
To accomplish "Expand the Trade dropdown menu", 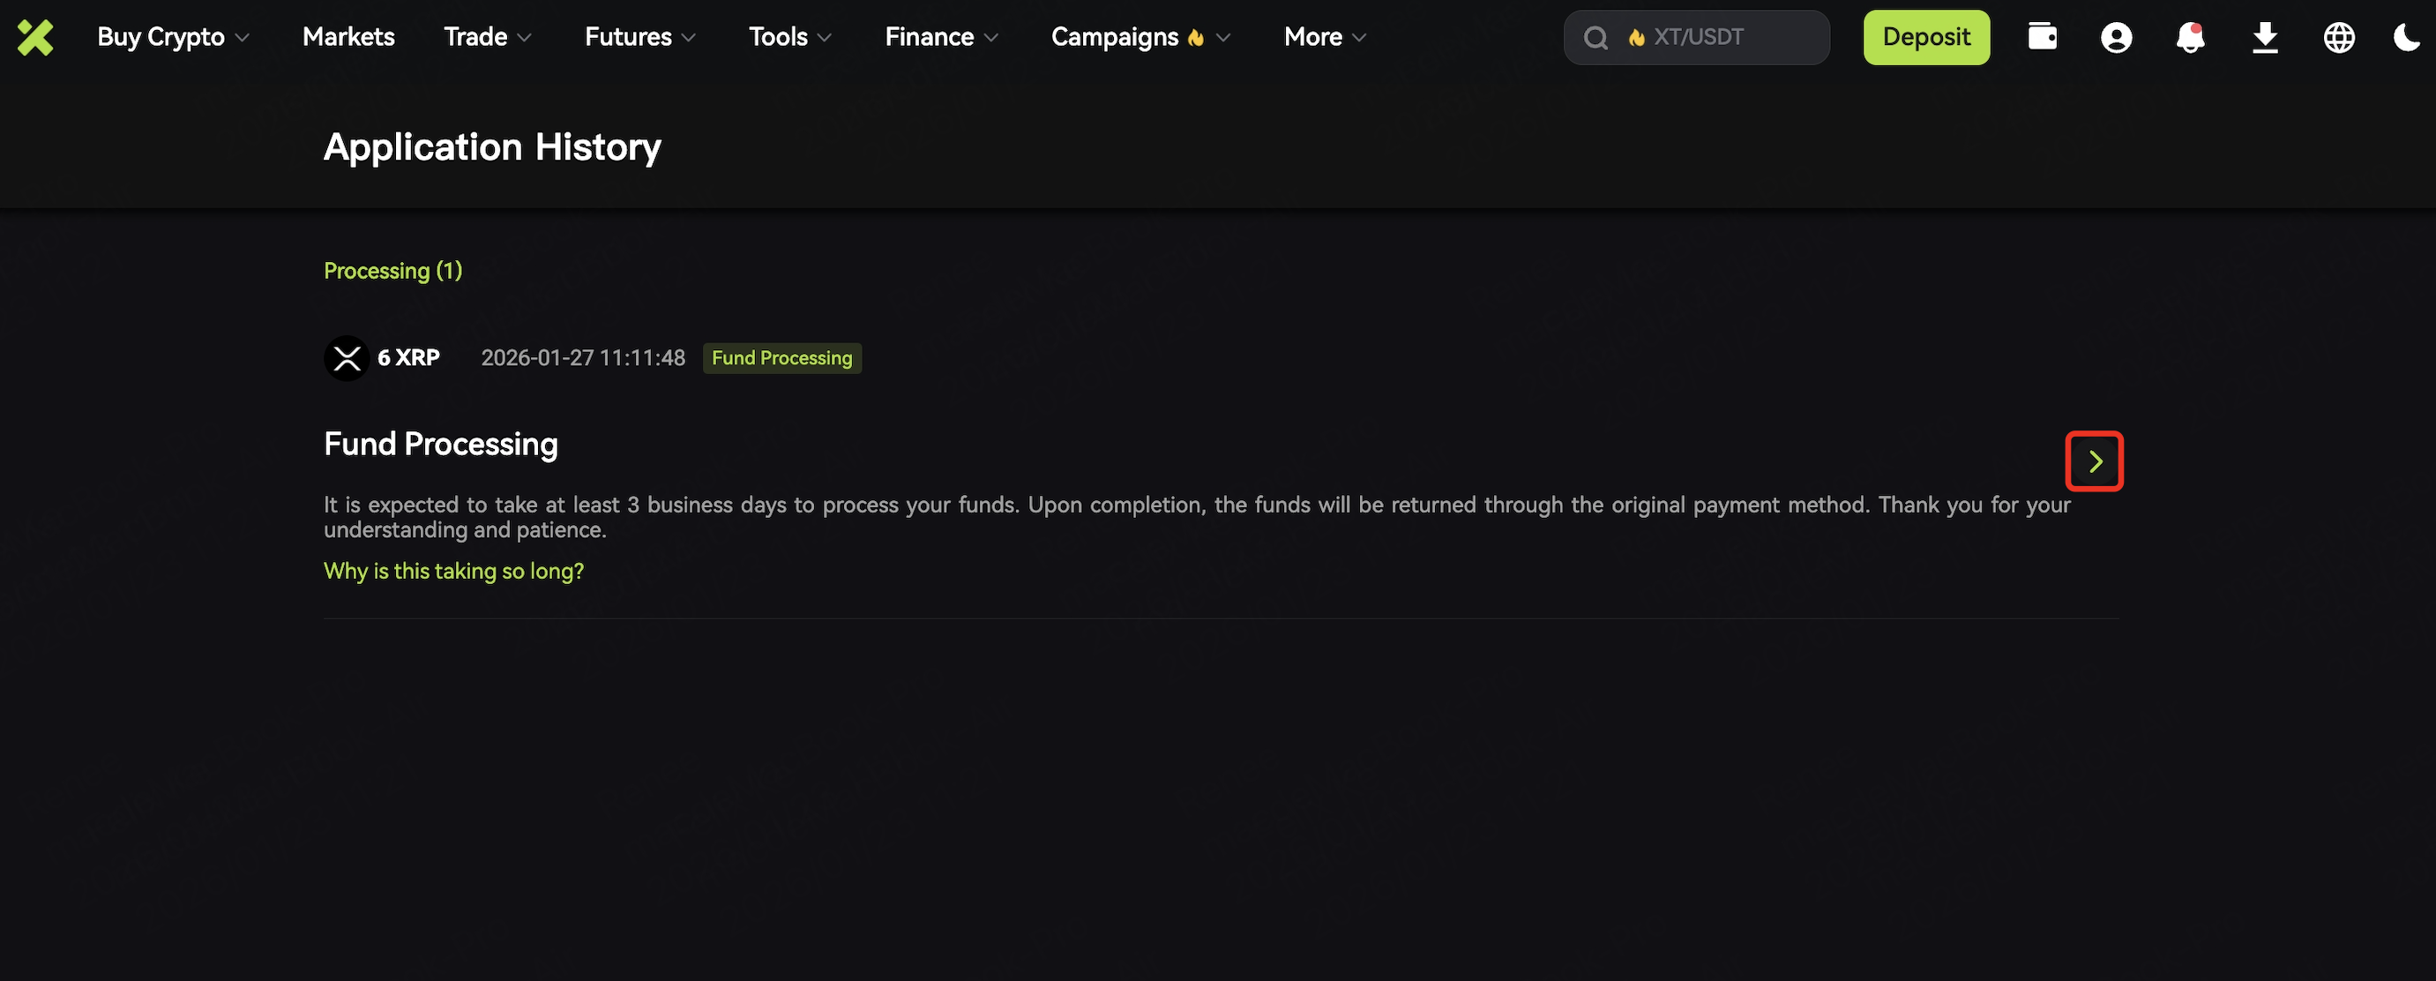I will coord(487,37).
